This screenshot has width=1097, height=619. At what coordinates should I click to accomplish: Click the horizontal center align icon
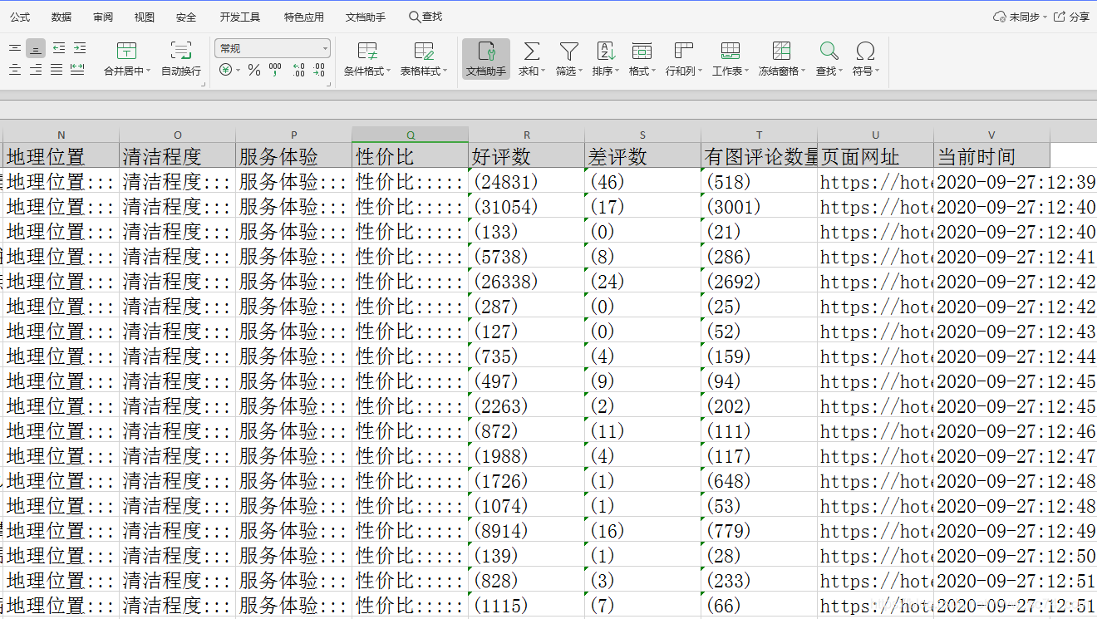coord(15,70)
